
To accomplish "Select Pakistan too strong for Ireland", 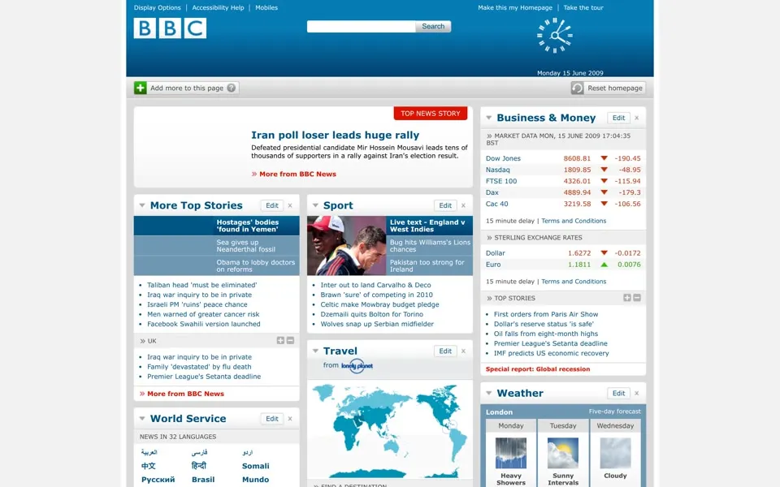I will tap(429, 265).
